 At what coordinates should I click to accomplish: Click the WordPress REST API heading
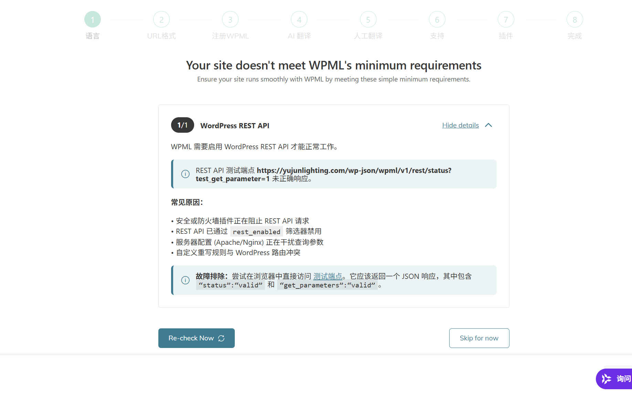[x=235, y=126]
